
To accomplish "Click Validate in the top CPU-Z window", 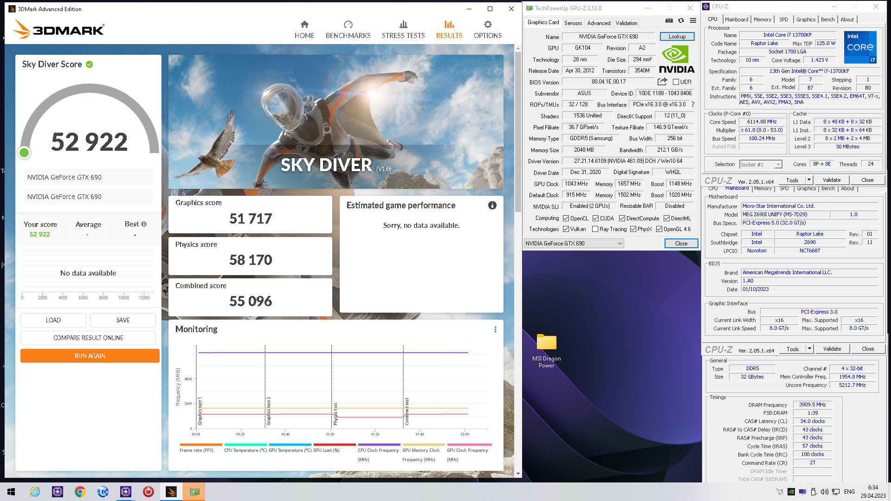I will pos(832,180).
